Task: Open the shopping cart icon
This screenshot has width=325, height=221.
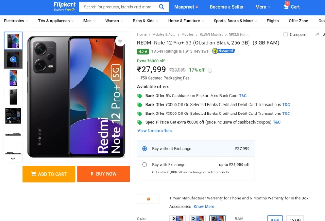Action: click(x=286, y=7)
